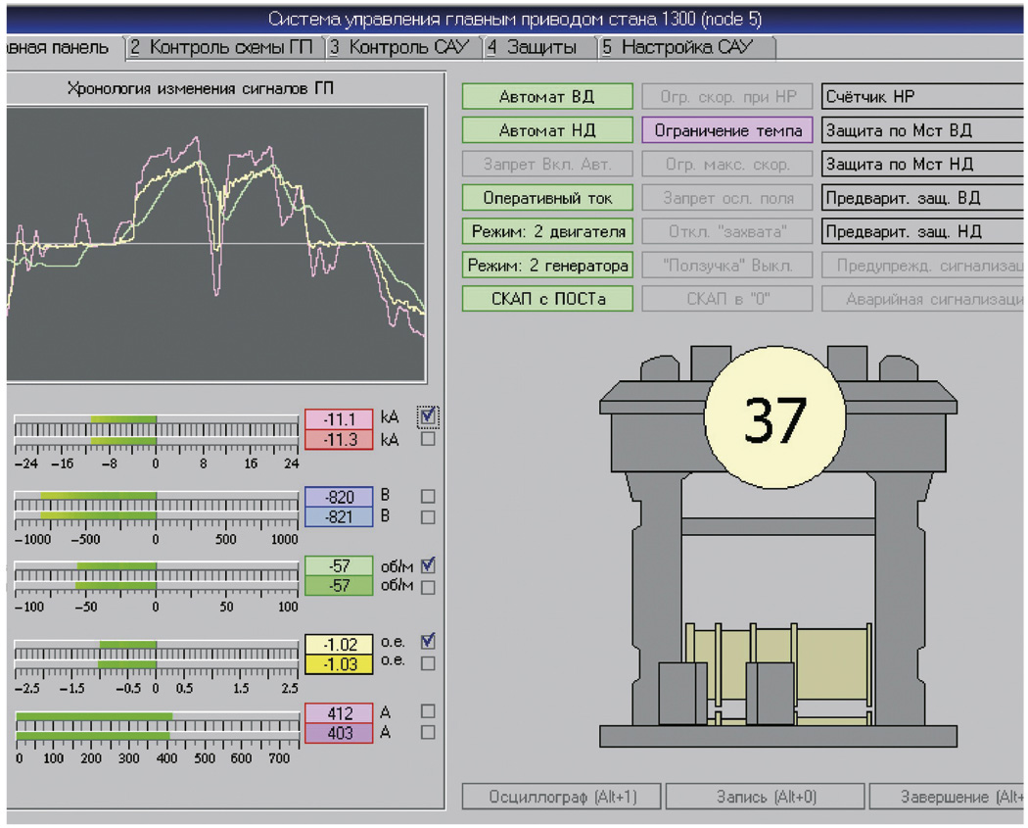Select Режим: 2 генератора
Image resolution: width=1028 pixels, height=828 pixels.
(547, 266)
